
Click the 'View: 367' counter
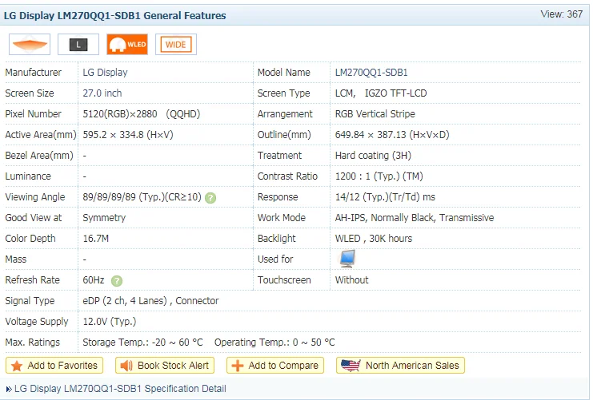point(562,14)
